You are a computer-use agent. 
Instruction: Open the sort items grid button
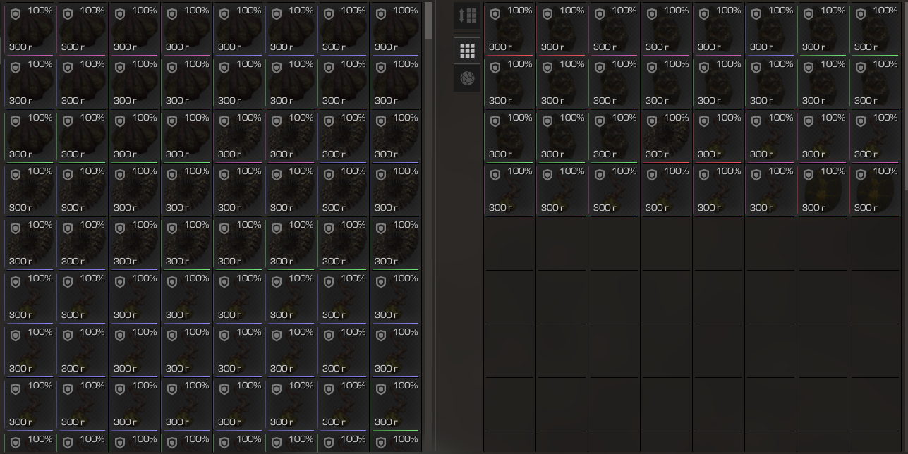[x=467, y=16]
